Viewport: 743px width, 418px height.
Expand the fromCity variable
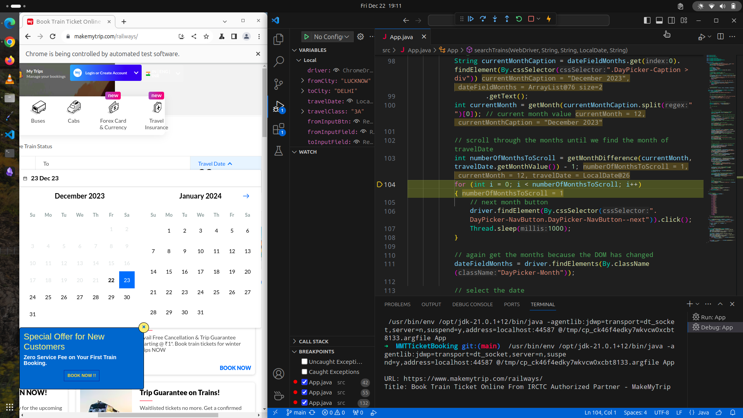[303, 81]
